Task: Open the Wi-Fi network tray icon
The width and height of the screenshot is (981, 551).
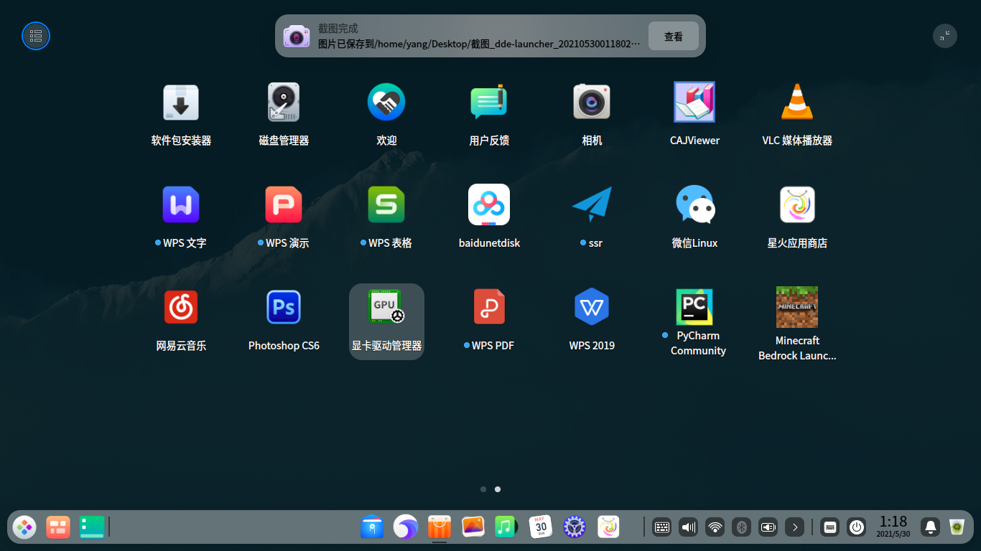Action: coord(715,527)
